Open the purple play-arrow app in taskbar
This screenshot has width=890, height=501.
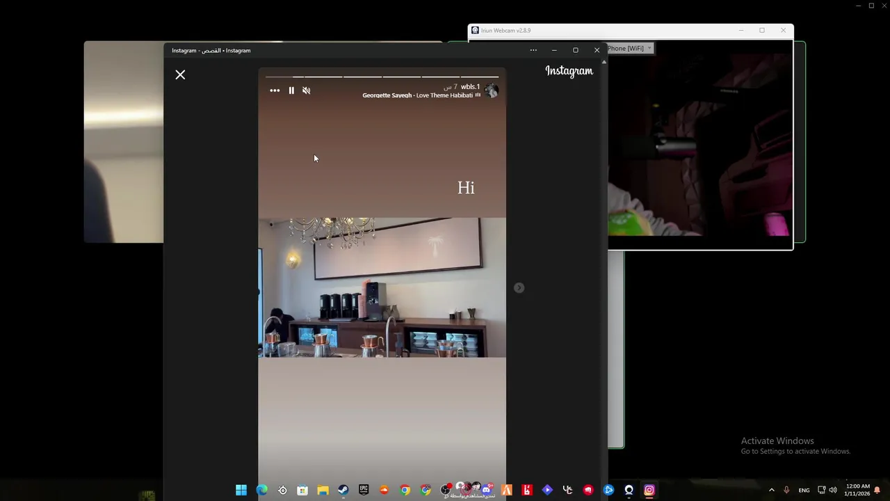pyautogui.click(x=547, y=490)
